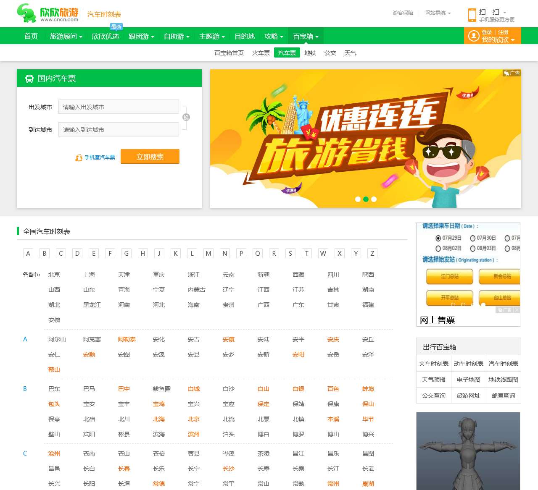Click the 欣欣旅游 elephant logo
The width and height of the screenshot is (538, 490).
coord(26,13)
